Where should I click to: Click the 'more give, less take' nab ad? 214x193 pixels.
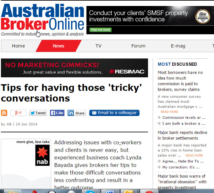coord(26,164)
